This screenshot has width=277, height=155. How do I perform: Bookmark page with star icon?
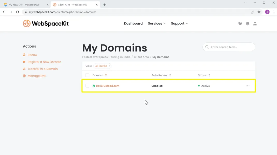pos(259,12)
